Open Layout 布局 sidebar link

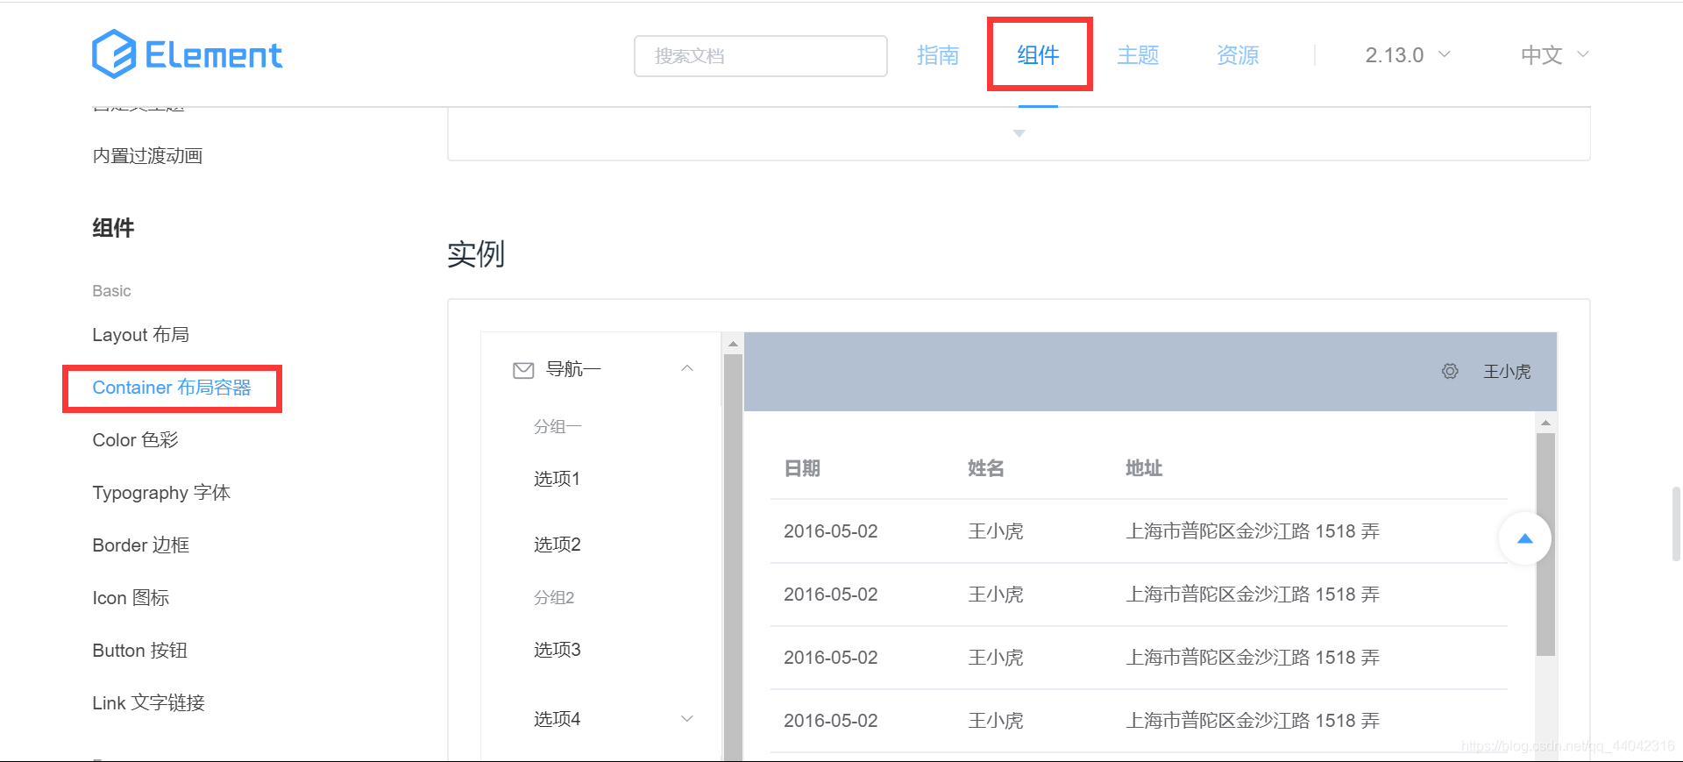140,335
